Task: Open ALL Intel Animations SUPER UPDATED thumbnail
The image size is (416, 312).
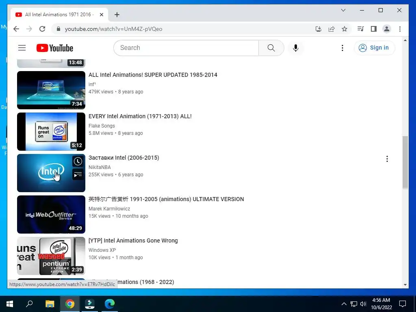Action: pos(51,90)
